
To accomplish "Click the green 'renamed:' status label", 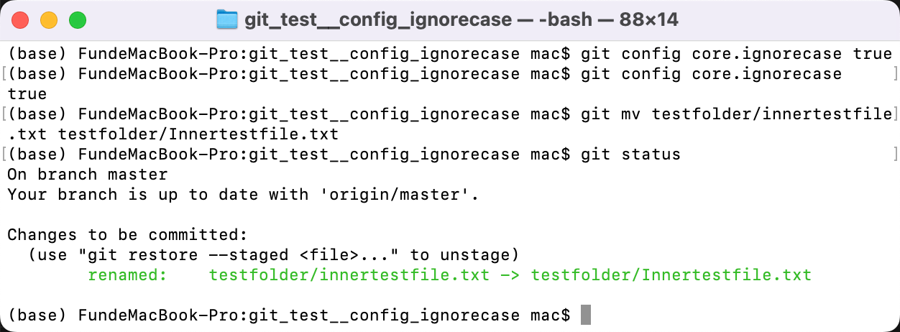I will (129, 275).
